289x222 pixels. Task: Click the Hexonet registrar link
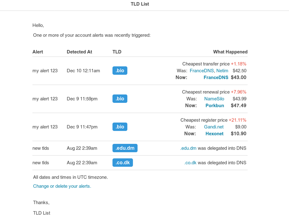coord(214,134)
